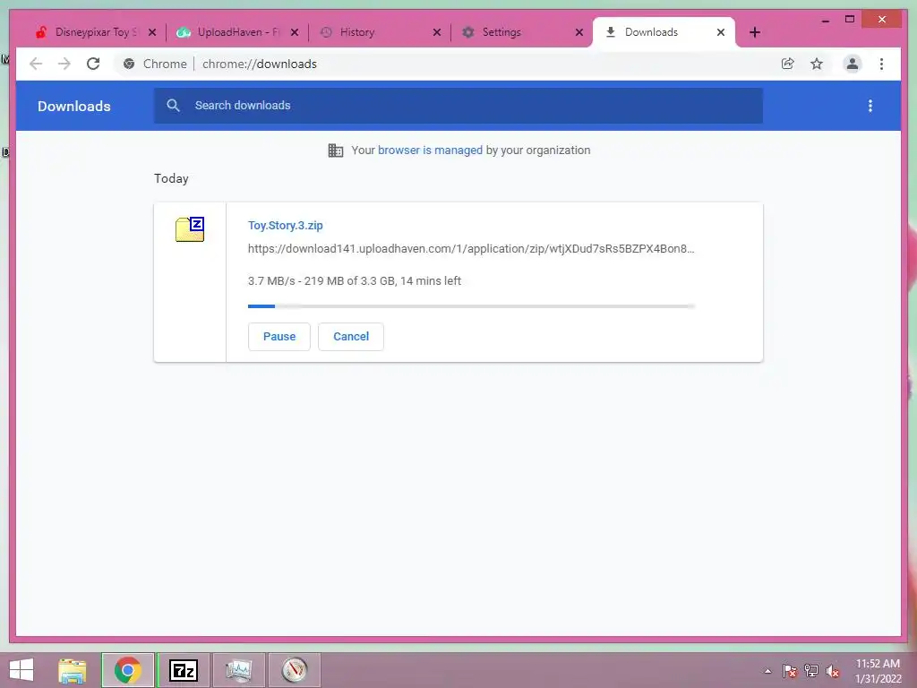Click the search magnifier icon

(x=173, y=106)
